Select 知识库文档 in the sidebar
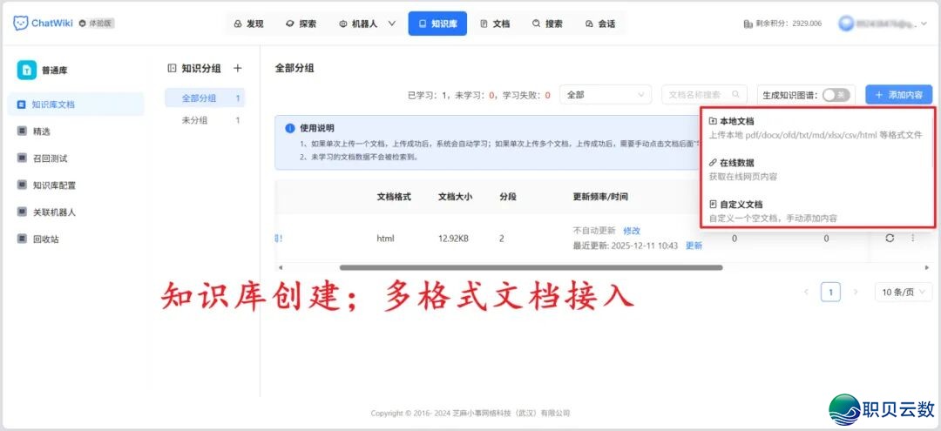Screen dimensions: 941x431 76,104
